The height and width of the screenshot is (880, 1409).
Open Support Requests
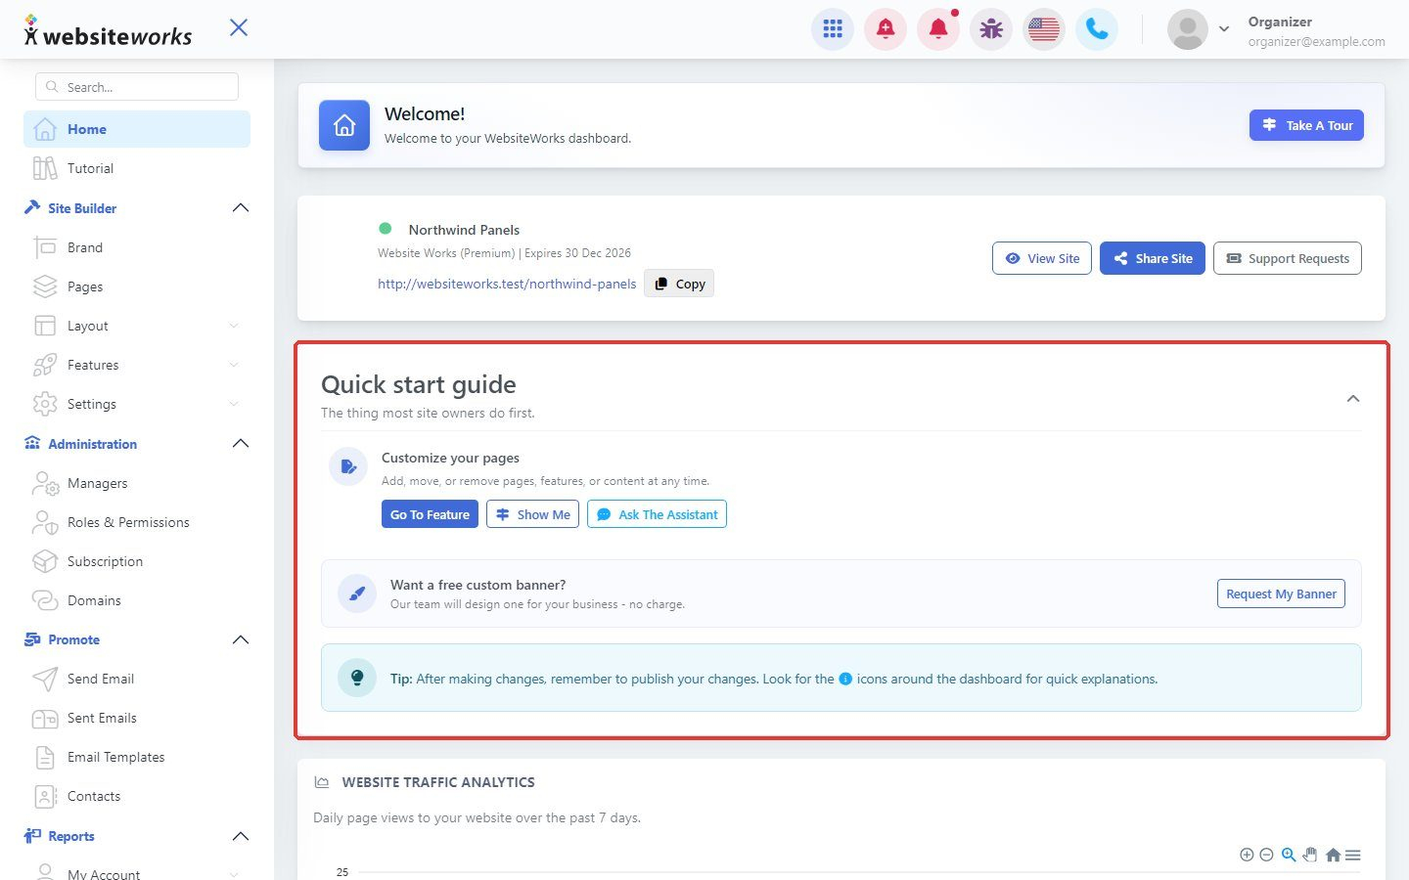coord(1288,258)
